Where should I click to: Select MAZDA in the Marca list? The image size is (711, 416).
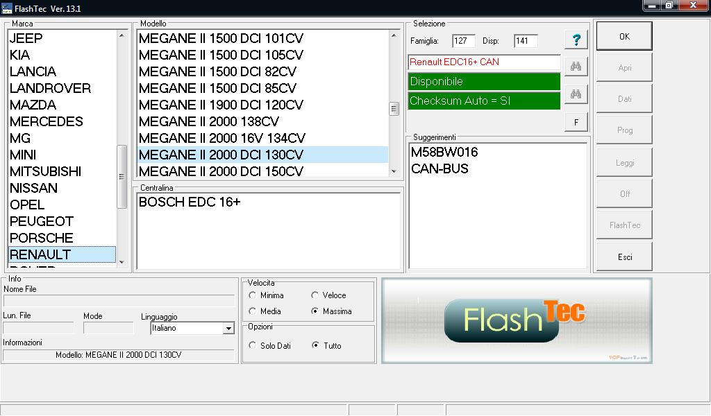62,105
